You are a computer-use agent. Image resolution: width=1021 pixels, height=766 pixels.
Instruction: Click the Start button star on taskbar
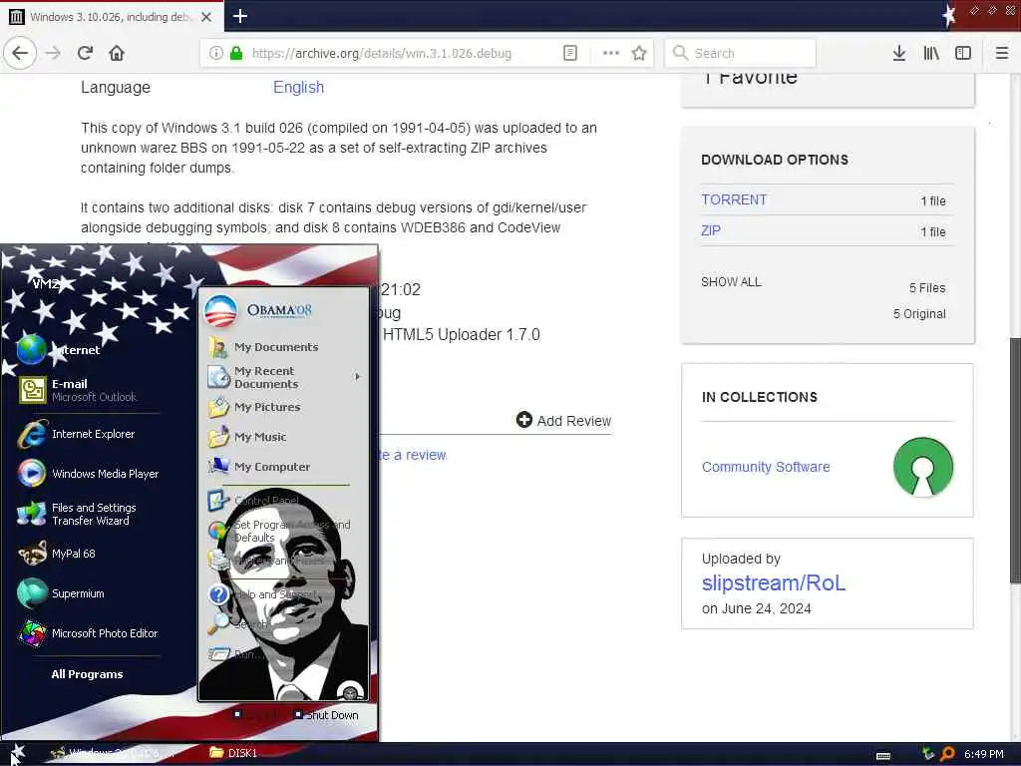tap(17, 754)
